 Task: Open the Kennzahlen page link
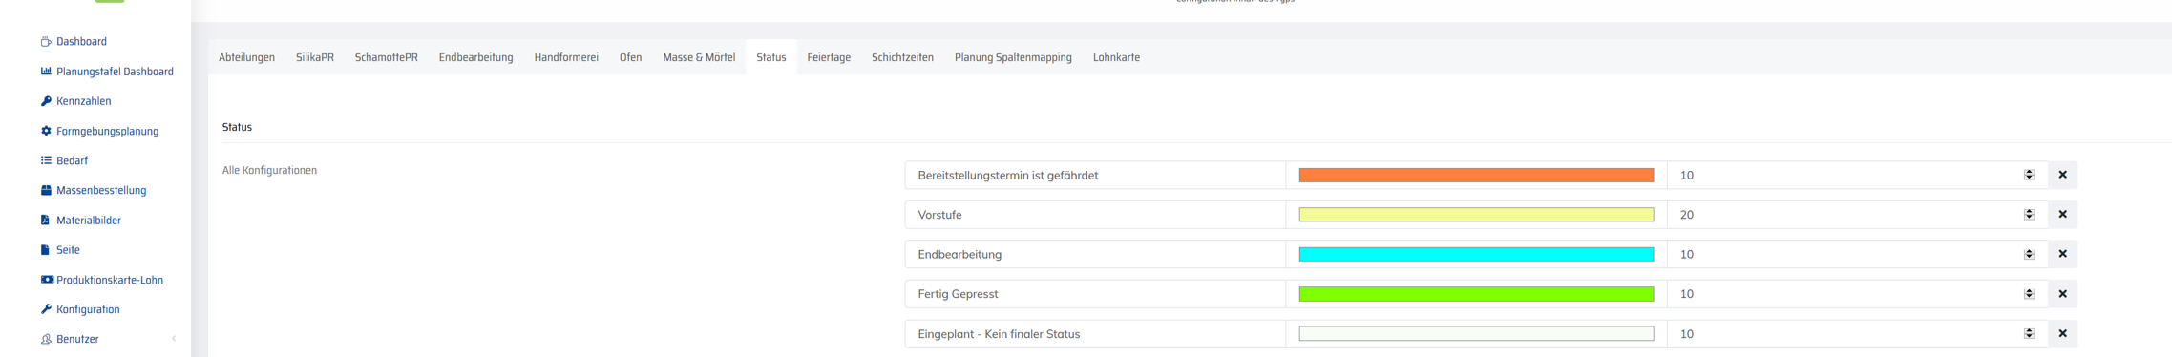(83, 101)
